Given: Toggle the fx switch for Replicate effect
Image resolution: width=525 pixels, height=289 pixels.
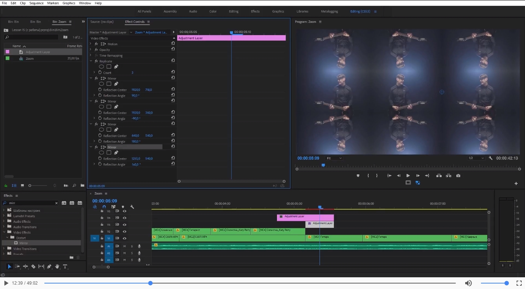Looking at the screenshot, I should coord(96,61).
